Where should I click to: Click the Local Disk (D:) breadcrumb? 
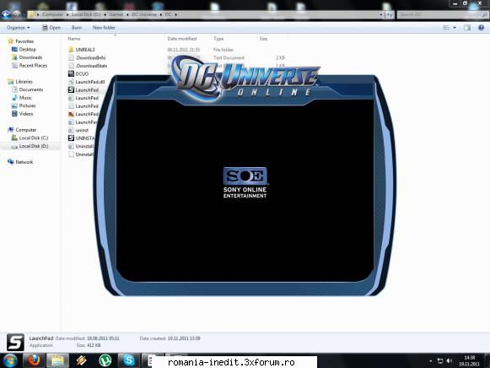coord(86,14)
